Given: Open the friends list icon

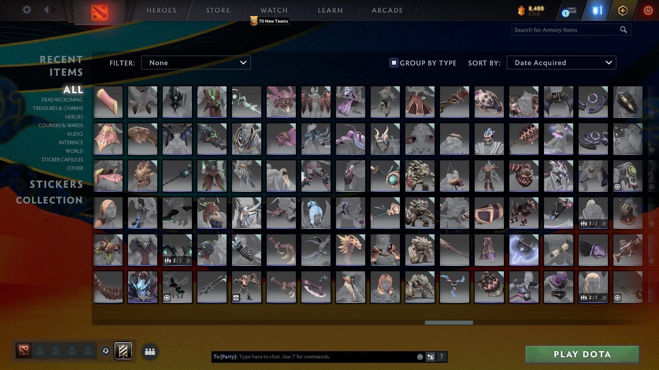Looking at the screenshot, I should (150, 351).
